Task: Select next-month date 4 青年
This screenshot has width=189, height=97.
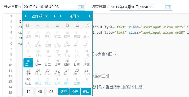Action: [x=67, y=81]
